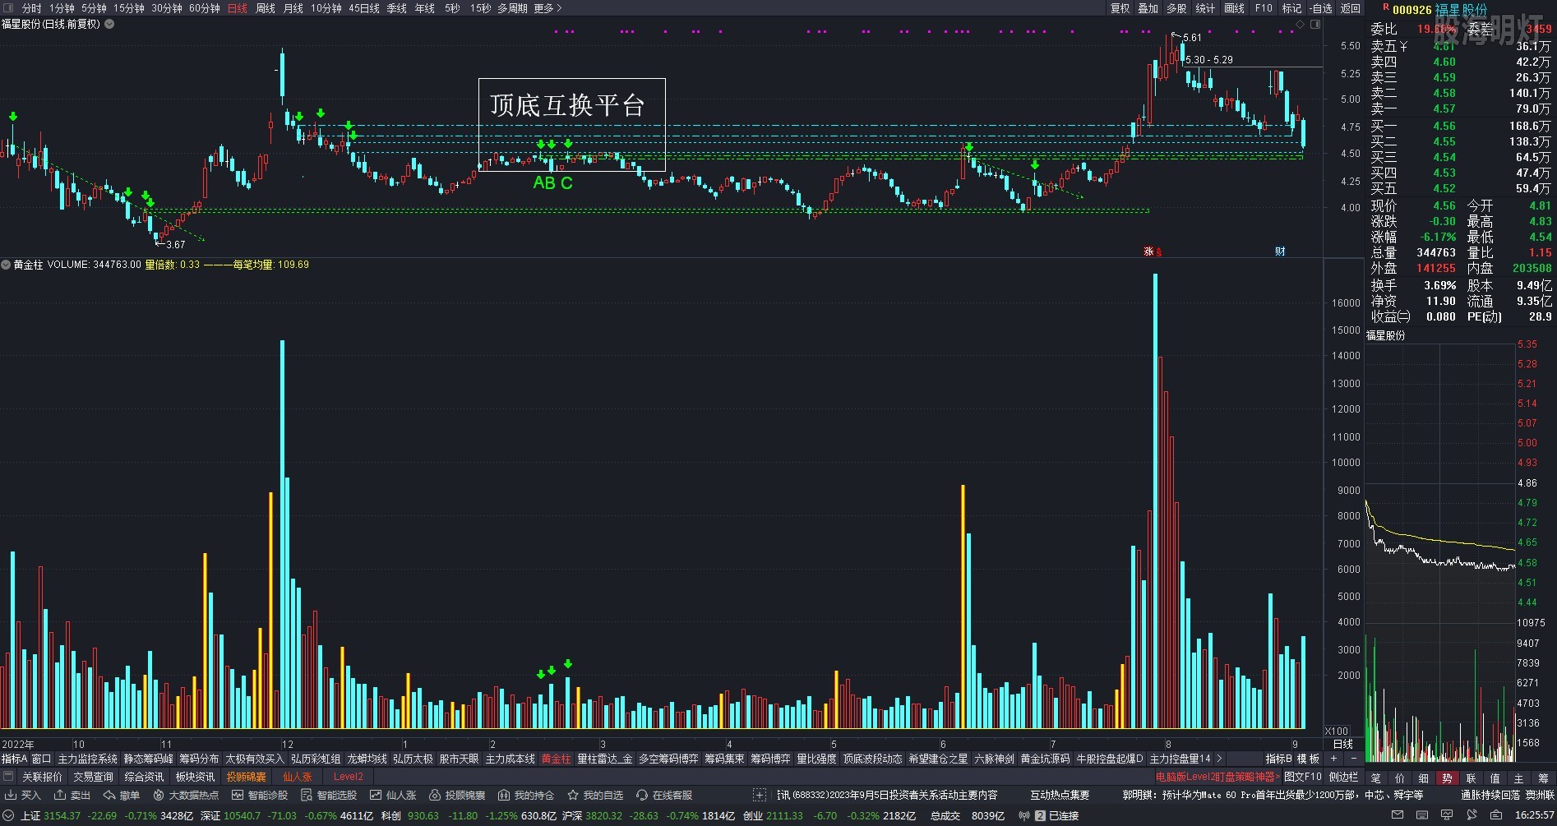Click the 财 marker on price chart
This screenshot has height=826, width=1557.
click(x=1280, y=251)
